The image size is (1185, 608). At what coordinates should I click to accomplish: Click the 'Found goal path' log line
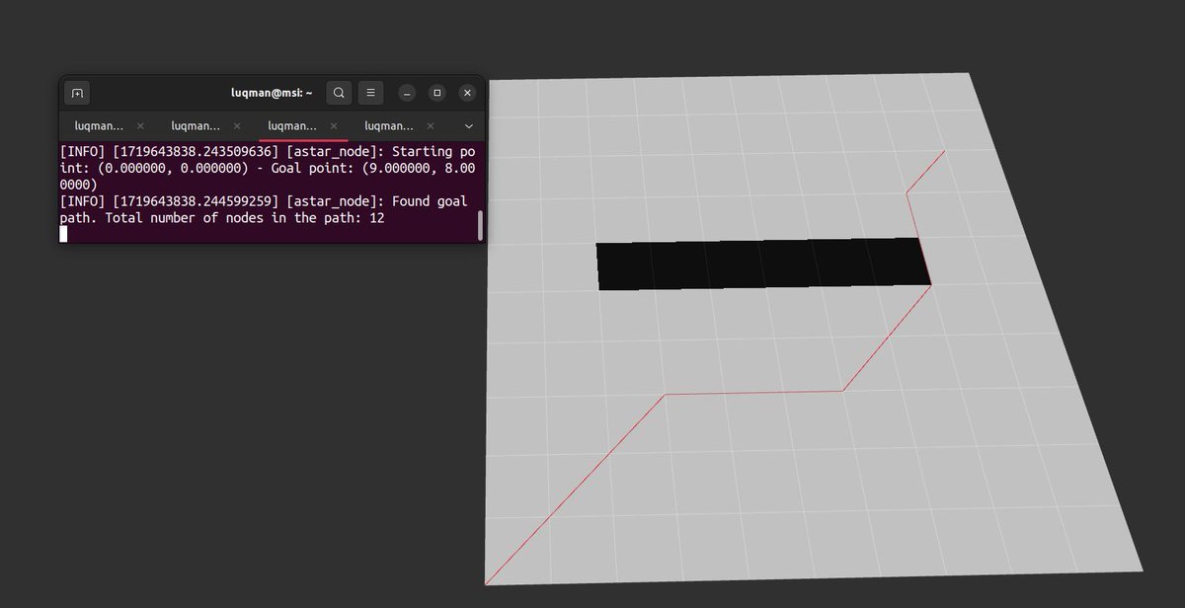(264, 209)
